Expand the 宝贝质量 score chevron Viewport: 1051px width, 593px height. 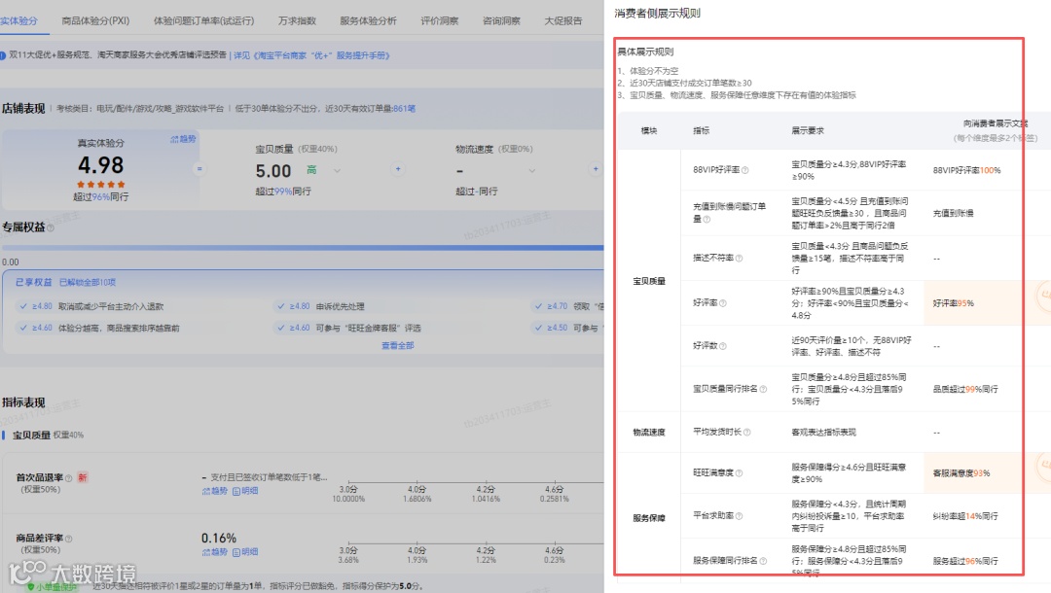click(x=337, y=171)
